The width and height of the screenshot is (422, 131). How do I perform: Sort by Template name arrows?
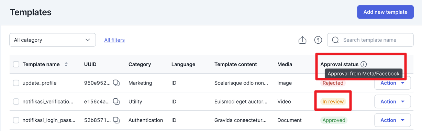(66, 64)
